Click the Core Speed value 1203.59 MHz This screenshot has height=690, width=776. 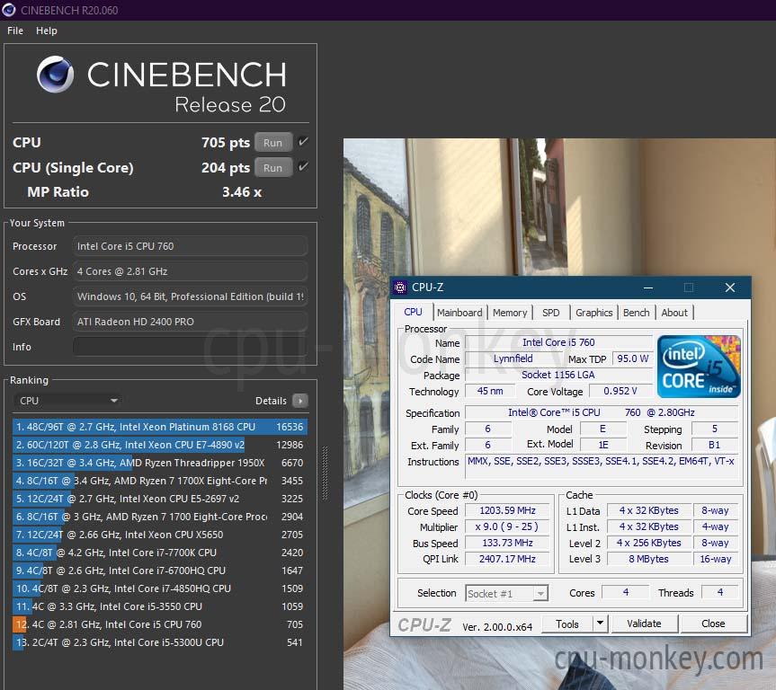click(507, 510)
